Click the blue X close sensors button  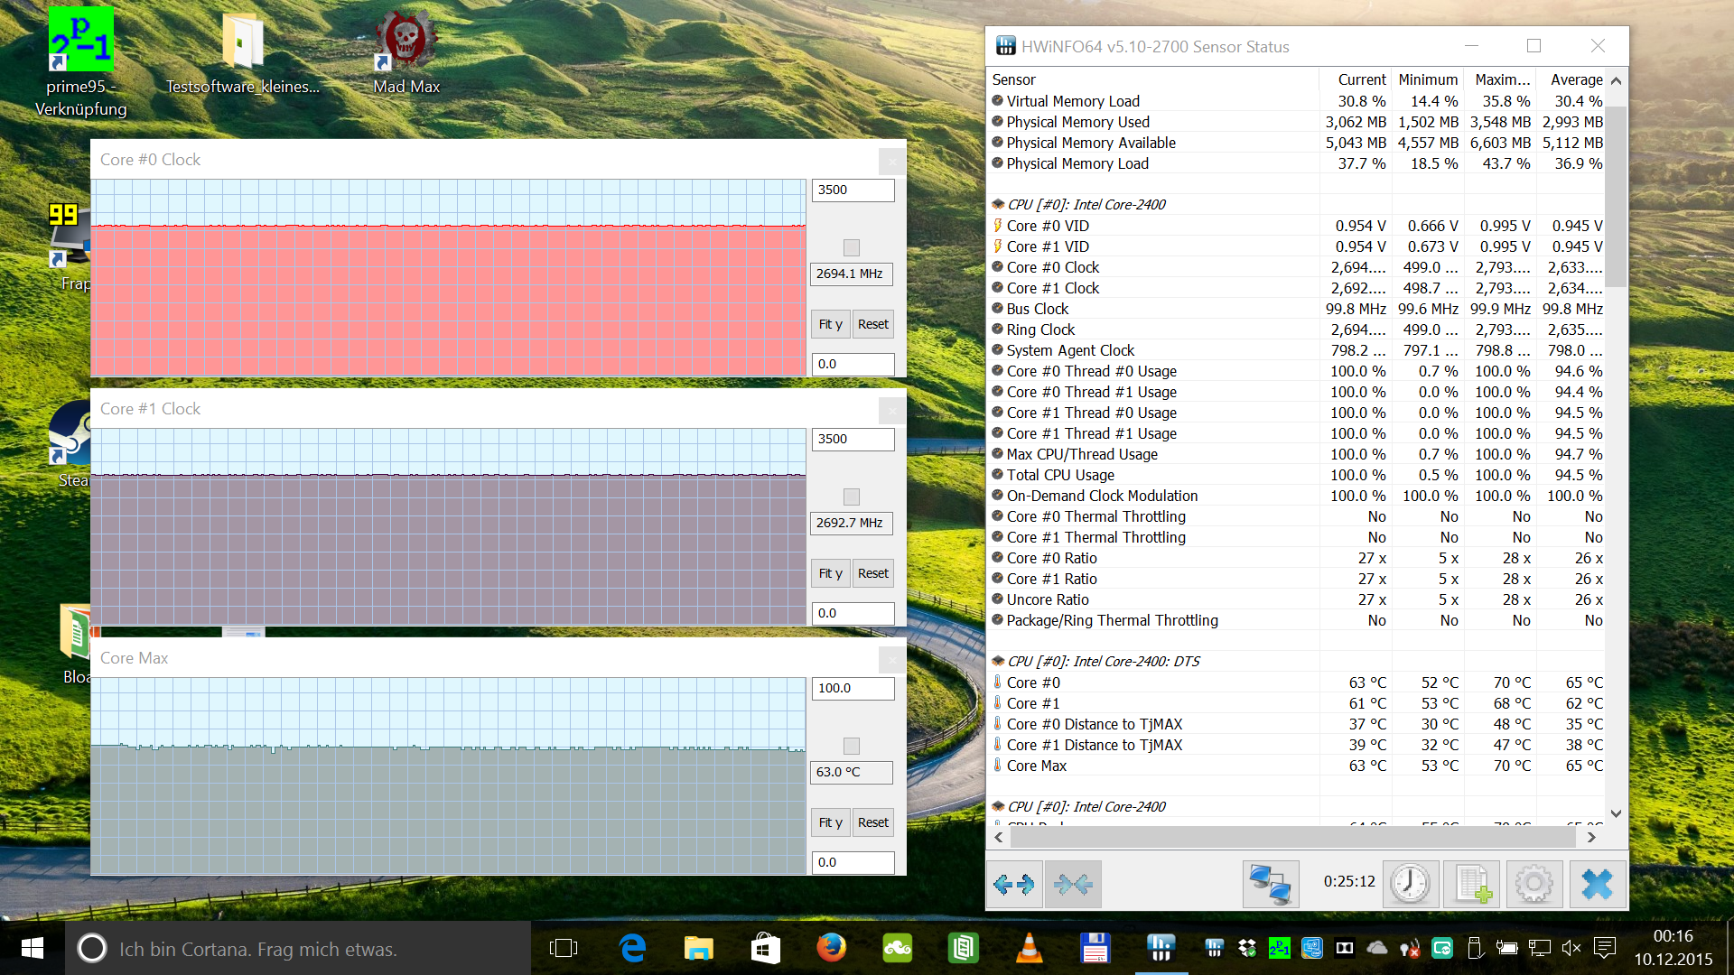[1597, 884]
